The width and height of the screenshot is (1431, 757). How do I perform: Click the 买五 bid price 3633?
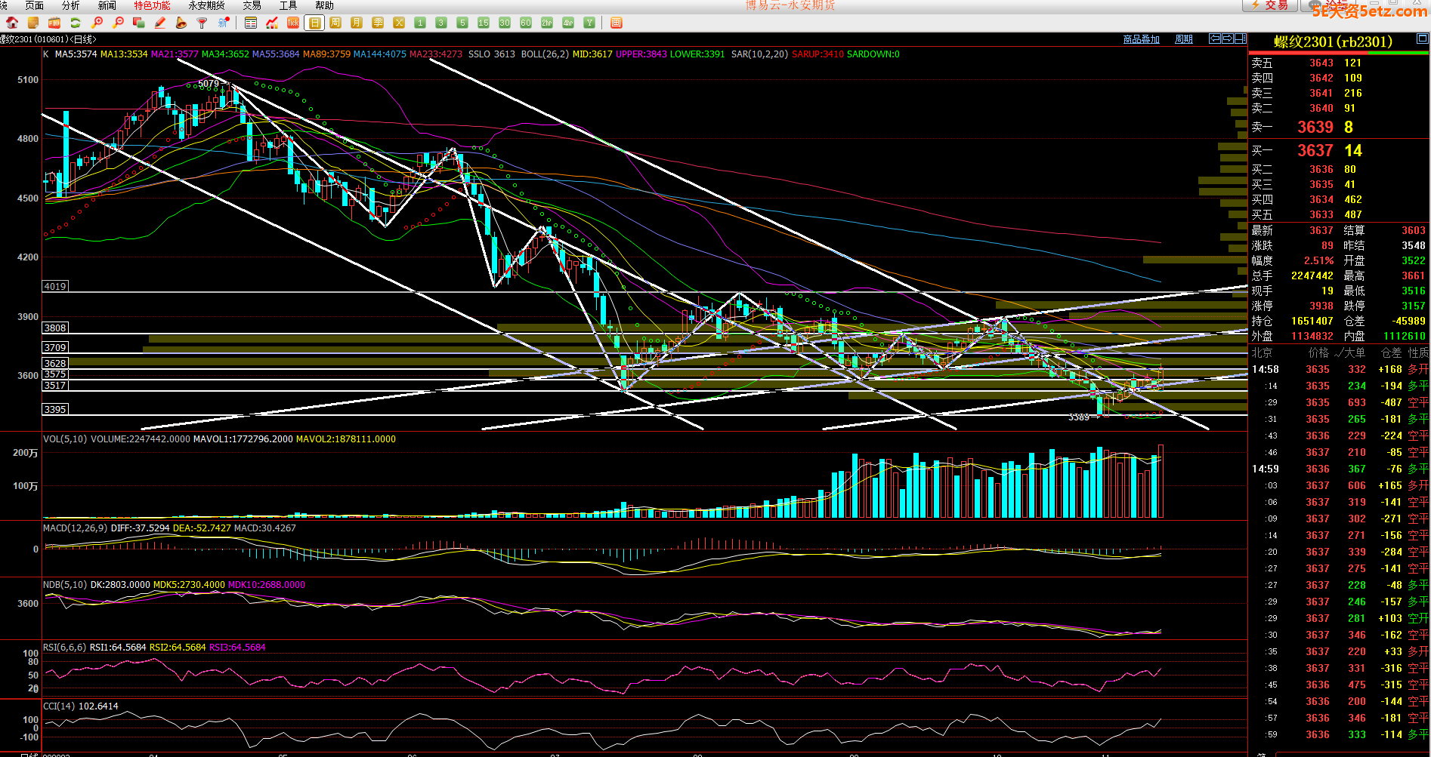coord(1321,214)
